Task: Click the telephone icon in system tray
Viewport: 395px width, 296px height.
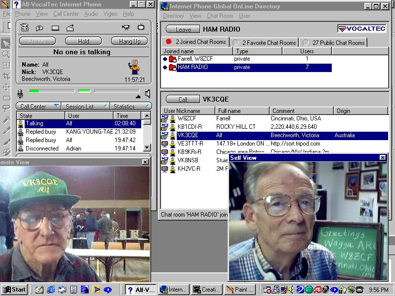Action: pyautogui.click(x=359, y=290)
